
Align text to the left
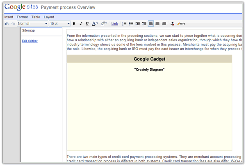point(151,24)
